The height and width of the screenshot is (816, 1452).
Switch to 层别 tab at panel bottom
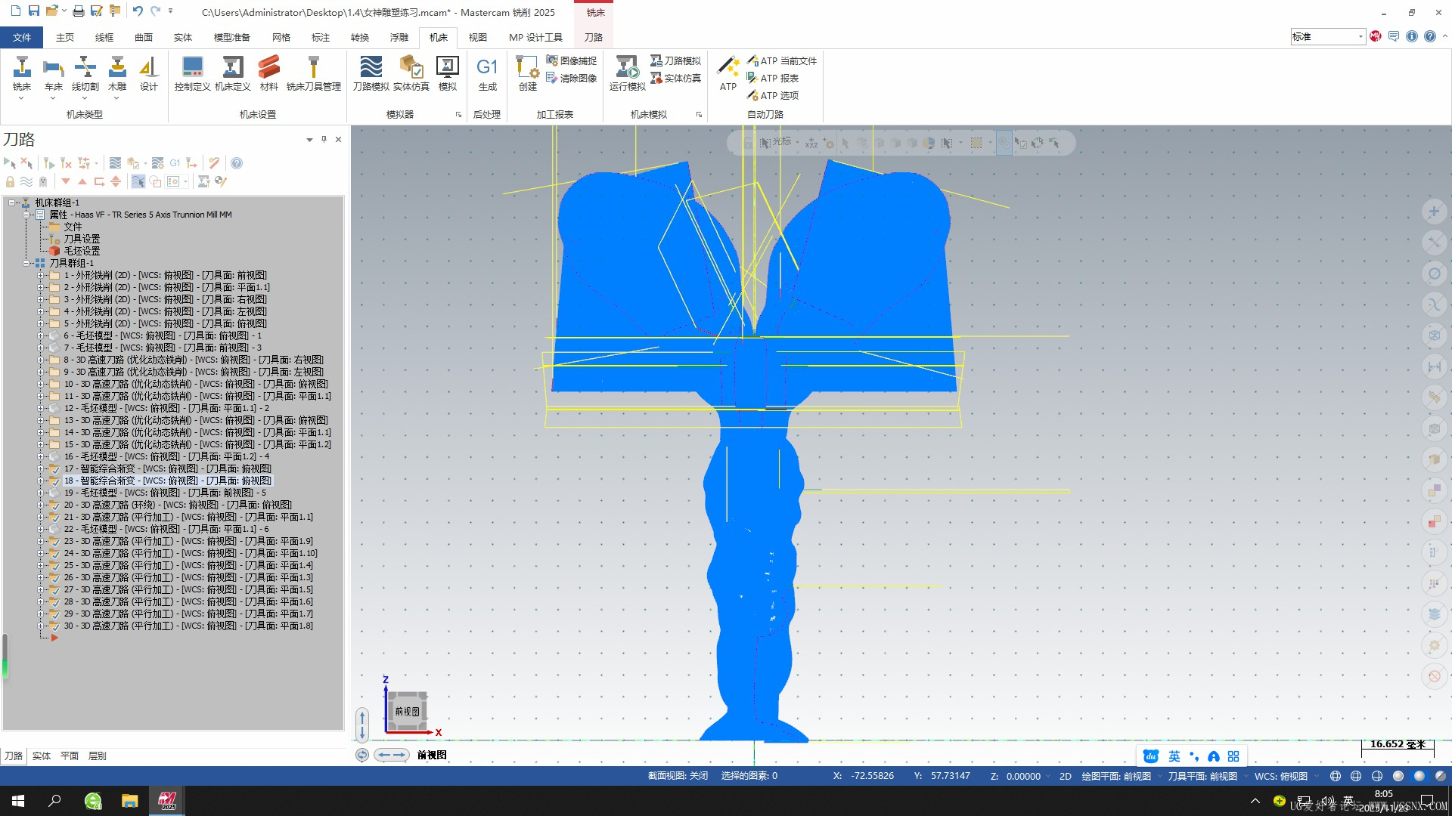[97, 756]
